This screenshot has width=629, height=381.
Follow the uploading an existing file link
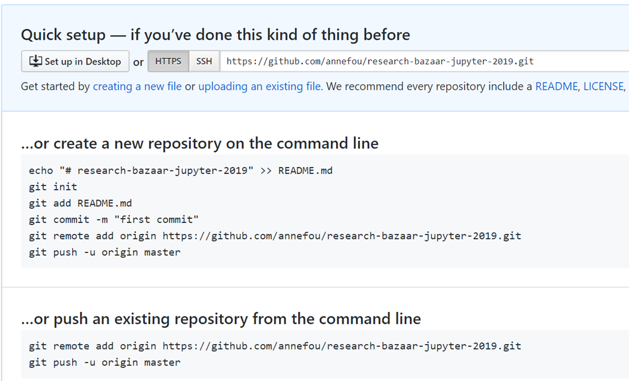click(259, 86)
